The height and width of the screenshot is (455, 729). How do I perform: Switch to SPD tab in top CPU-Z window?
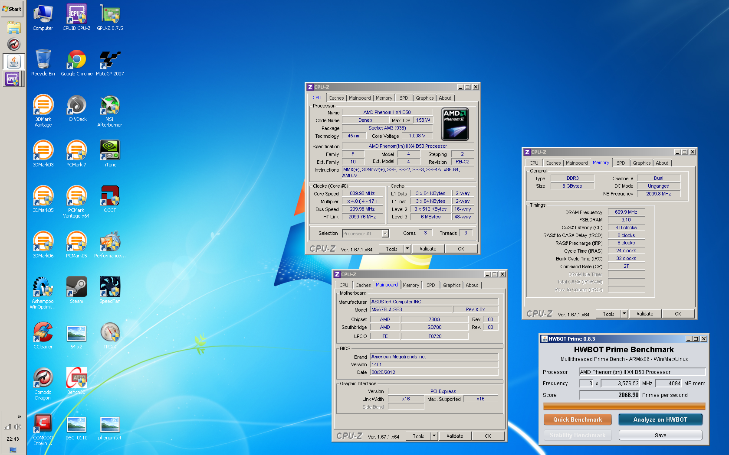pyautogui.click(x=404, y=98)
